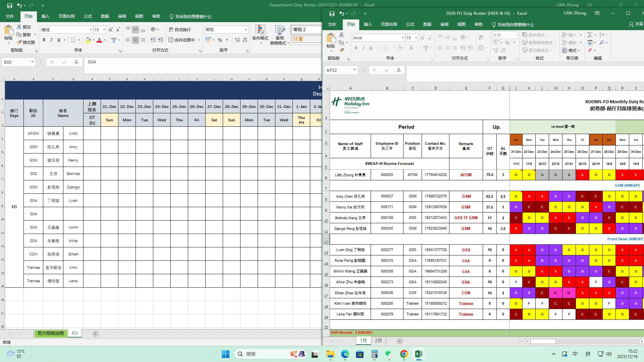Click the undo arrow in the right Excel window

pyautogui.click(x=341, y=13)
